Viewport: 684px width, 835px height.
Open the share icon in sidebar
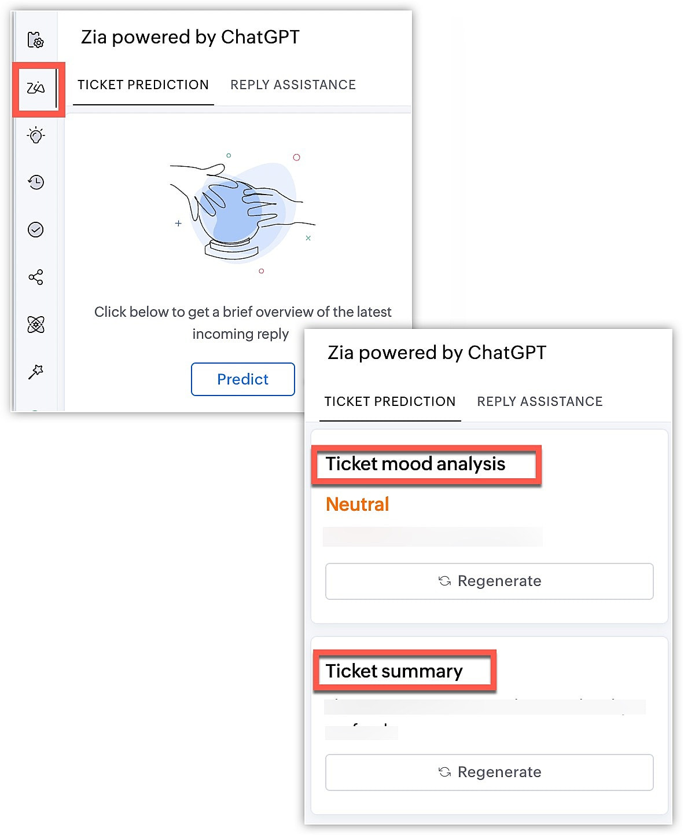36,277
